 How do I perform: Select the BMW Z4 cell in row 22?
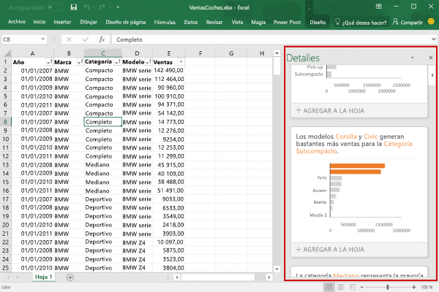[x=137, y=242]
